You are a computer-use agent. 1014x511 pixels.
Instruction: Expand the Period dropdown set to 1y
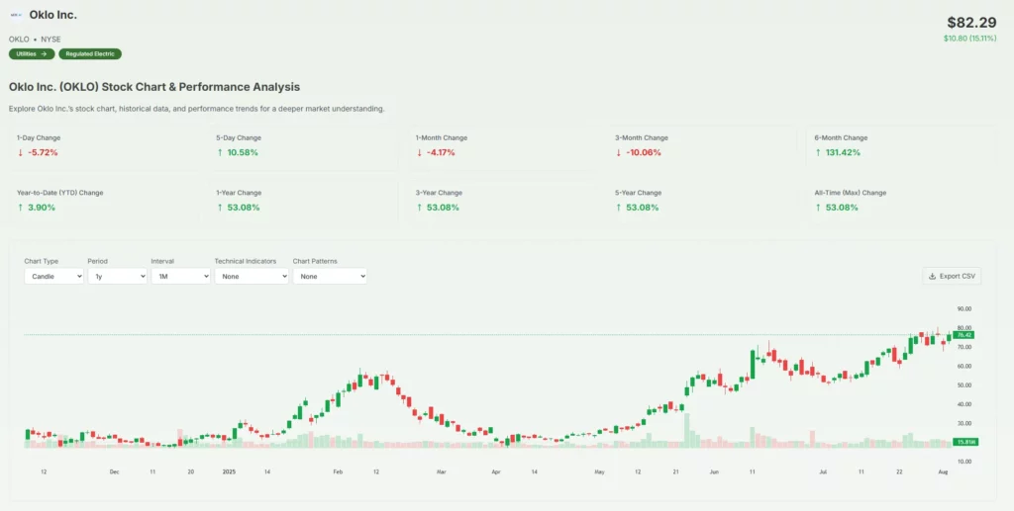click(117, 277)
